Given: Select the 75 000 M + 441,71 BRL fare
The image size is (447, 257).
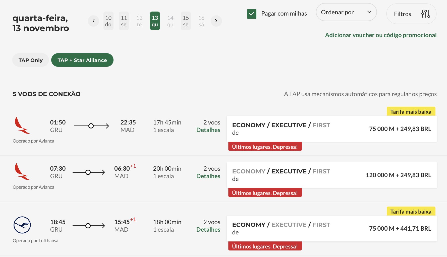Looking at the screenshot, I should (332, 228).
